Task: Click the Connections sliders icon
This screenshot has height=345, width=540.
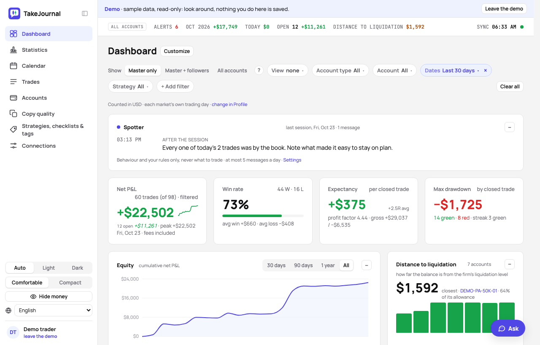Action: tap(13, 146)
